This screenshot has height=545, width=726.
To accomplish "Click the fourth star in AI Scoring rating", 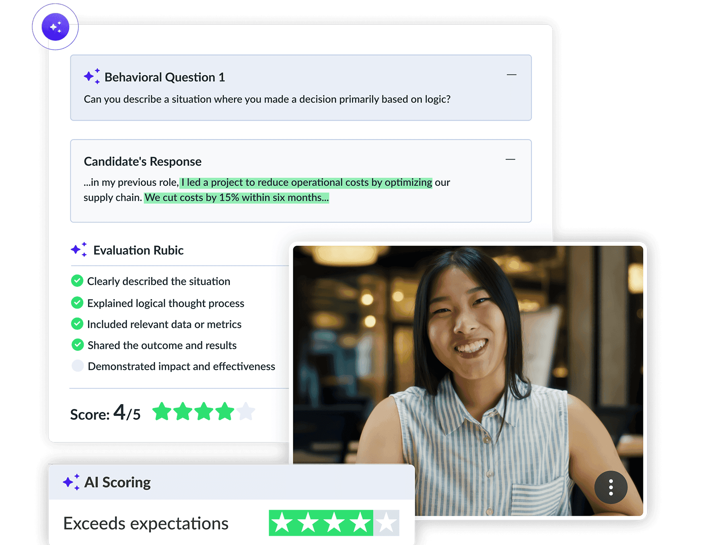I will click(x=360, y=523).
